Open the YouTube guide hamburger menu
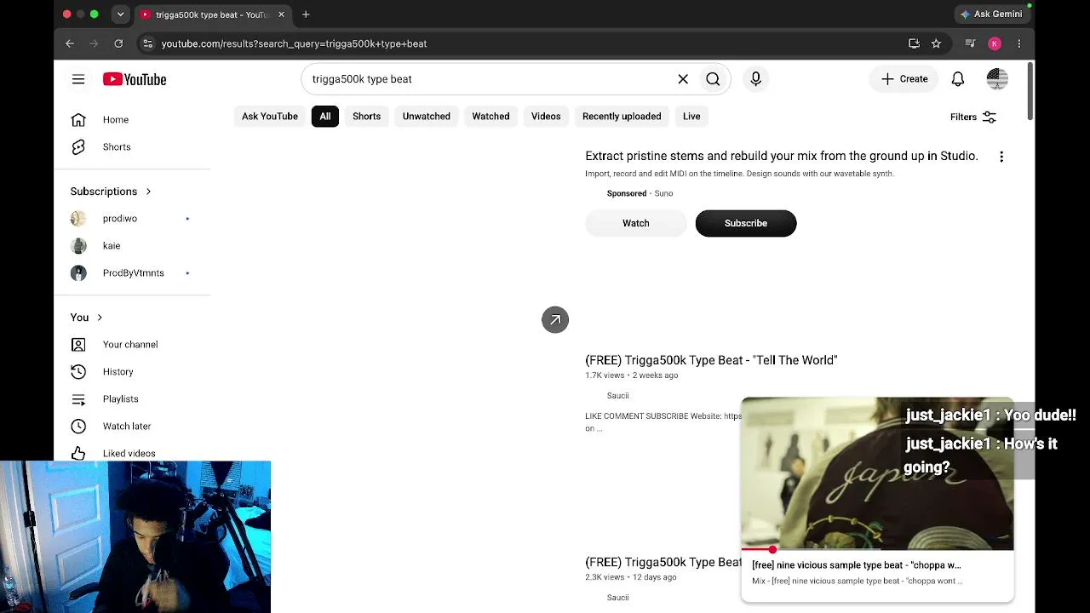The width and height of the screenshot is (1090, 613). (78, 79)
